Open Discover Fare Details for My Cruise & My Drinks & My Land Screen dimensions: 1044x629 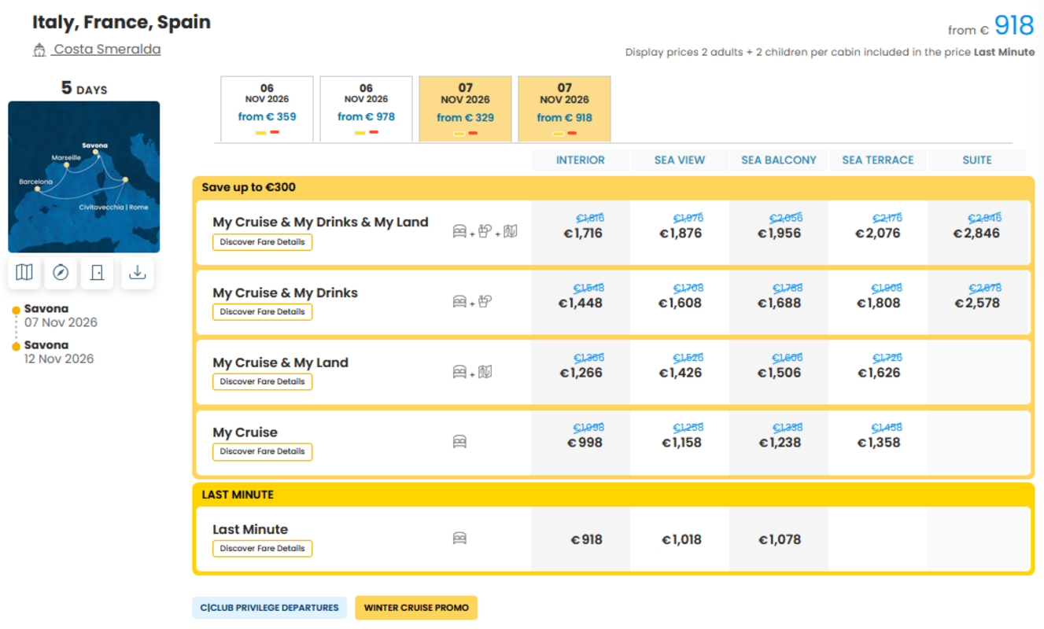[x=263, y=242]
